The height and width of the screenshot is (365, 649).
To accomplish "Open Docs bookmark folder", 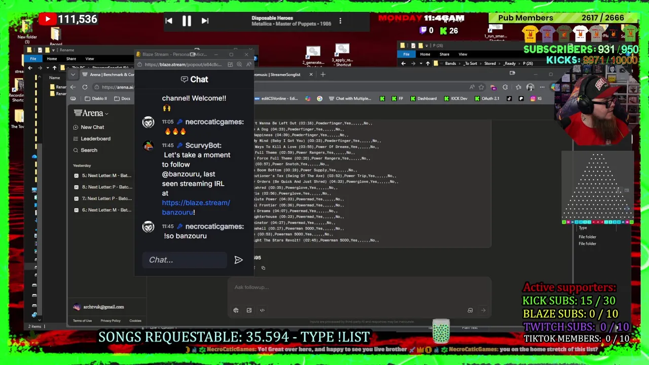I will point(122,98).
